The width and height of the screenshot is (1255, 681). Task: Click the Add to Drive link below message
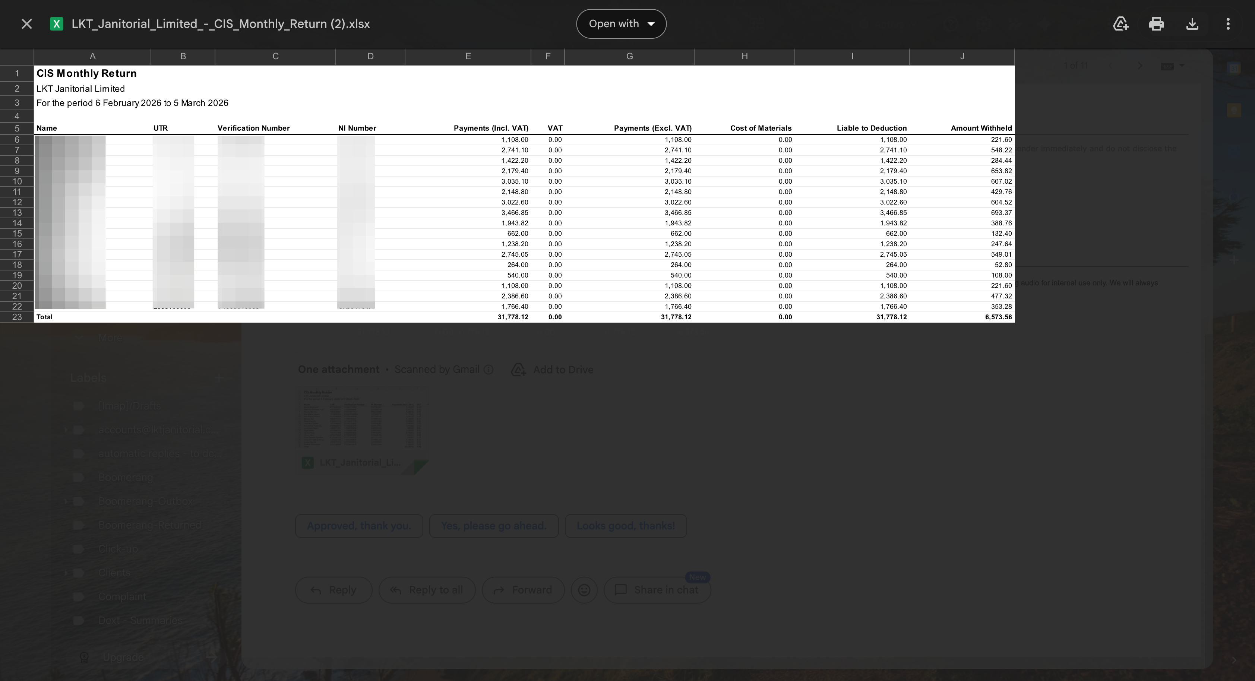click(553, 370)
